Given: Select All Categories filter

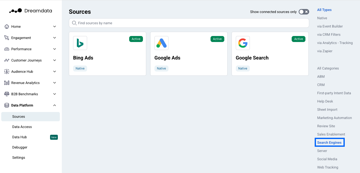Looking at the screenshot, I should tap(328, 68).
